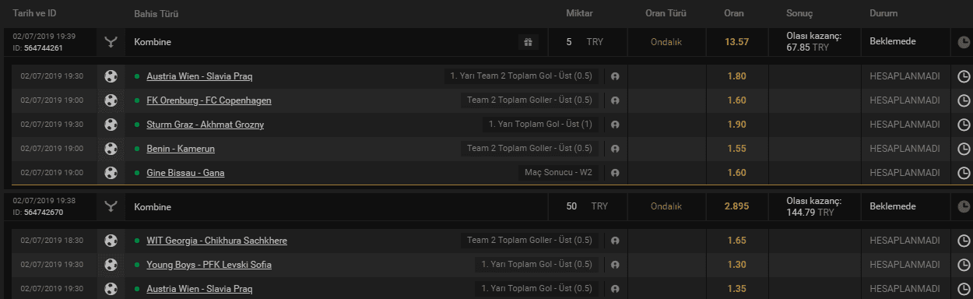This screenshot has width=973, height=299.
Task: Click the stats icon beside Gine Bissau - Gana
Action: (615, 173)
